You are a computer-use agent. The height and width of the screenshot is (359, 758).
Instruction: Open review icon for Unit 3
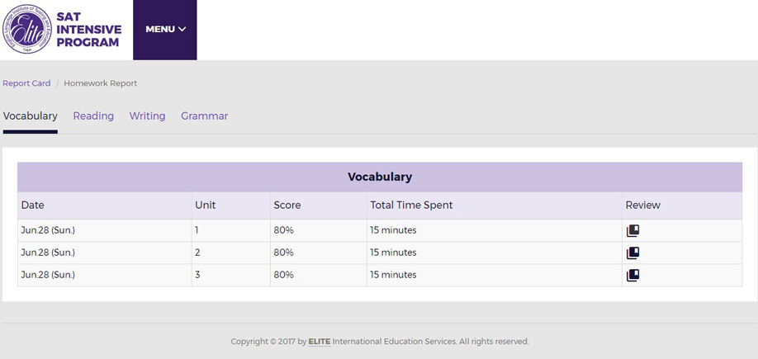(x=632, y=275)
